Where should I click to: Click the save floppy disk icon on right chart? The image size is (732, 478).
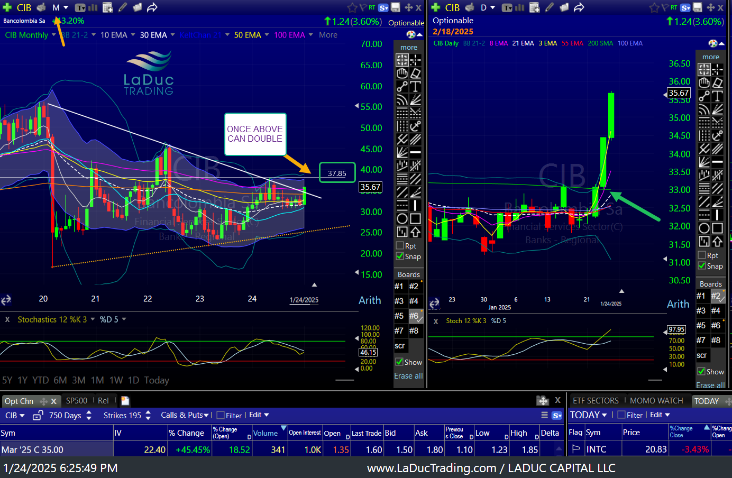click(698, 7)
